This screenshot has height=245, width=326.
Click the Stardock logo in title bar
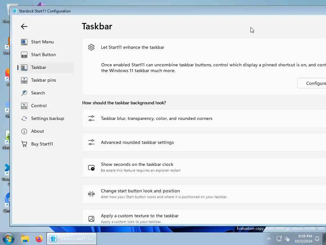[x=15, y=11]
